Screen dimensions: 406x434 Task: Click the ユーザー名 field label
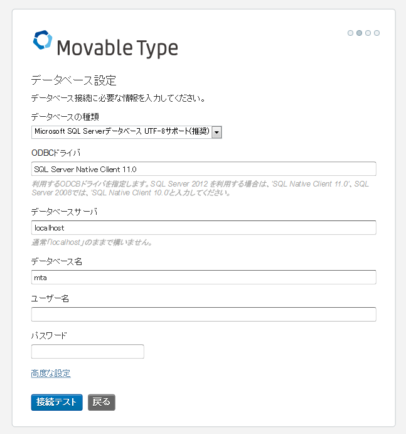[50, 298]
